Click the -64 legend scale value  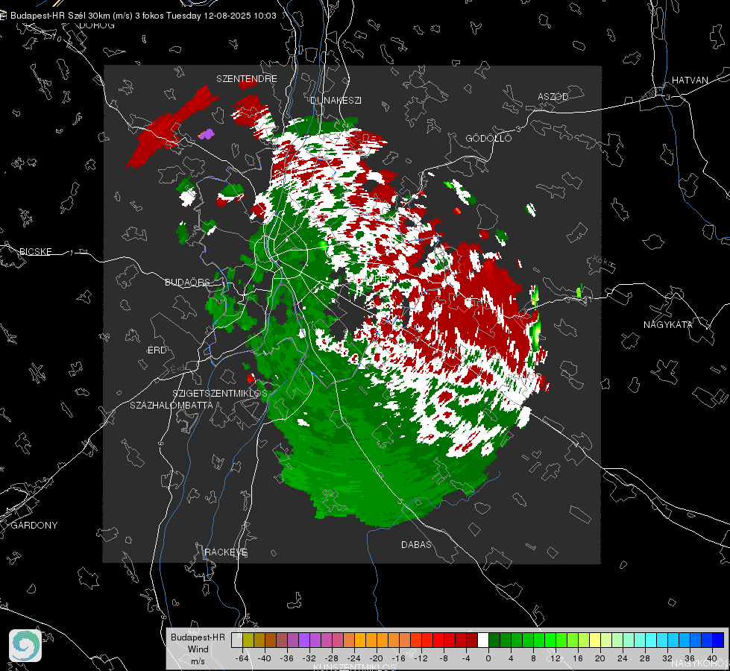242,658
